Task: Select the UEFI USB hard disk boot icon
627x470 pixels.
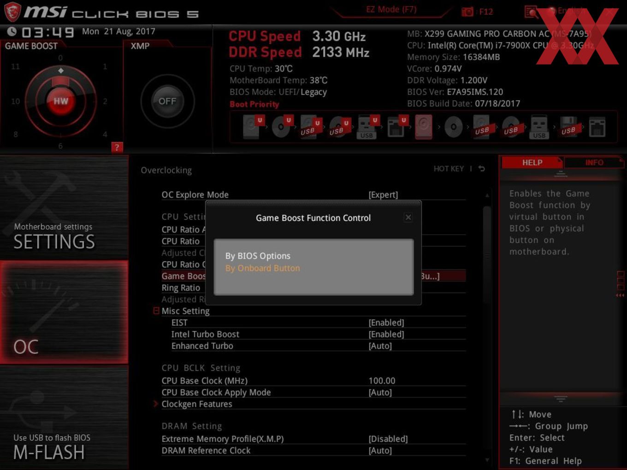Action: pyautogui.click(x=310, y=127)
